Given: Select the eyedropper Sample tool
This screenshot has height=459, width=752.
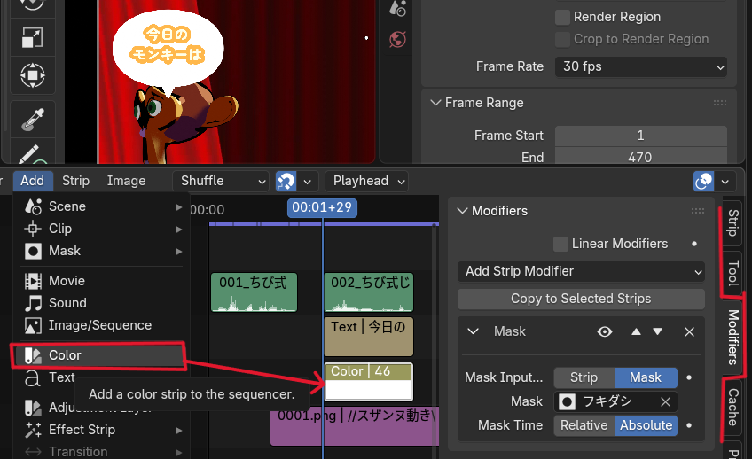Looking at the screenshot, I should (x=32, y=120).
